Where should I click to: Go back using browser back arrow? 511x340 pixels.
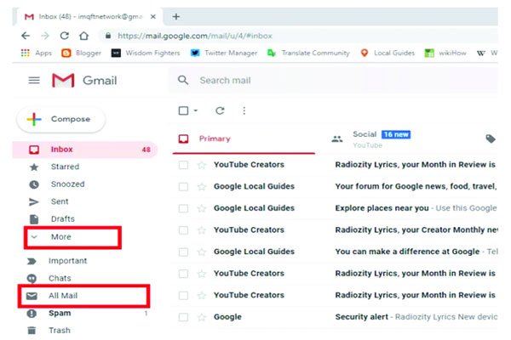point(26,36)
